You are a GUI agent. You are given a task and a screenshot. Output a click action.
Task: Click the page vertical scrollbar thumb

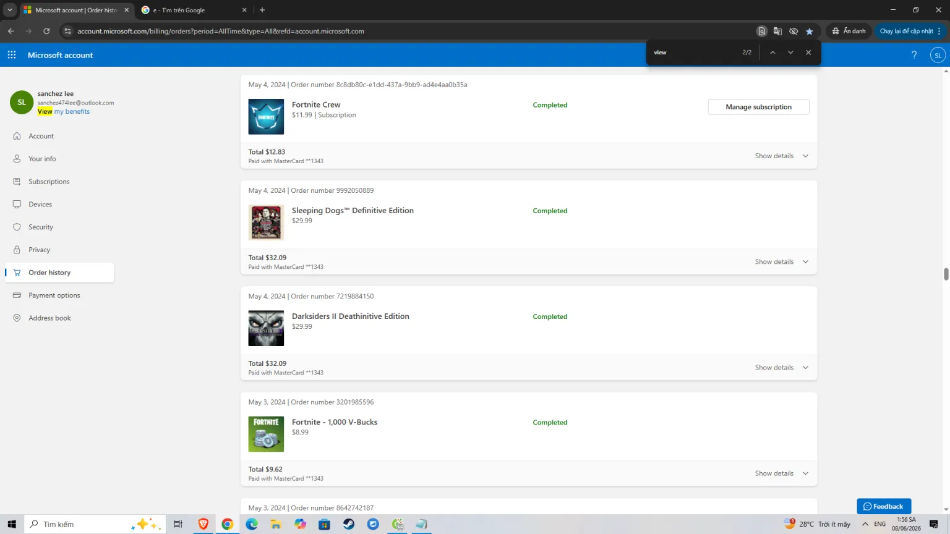tap(946, 274)
